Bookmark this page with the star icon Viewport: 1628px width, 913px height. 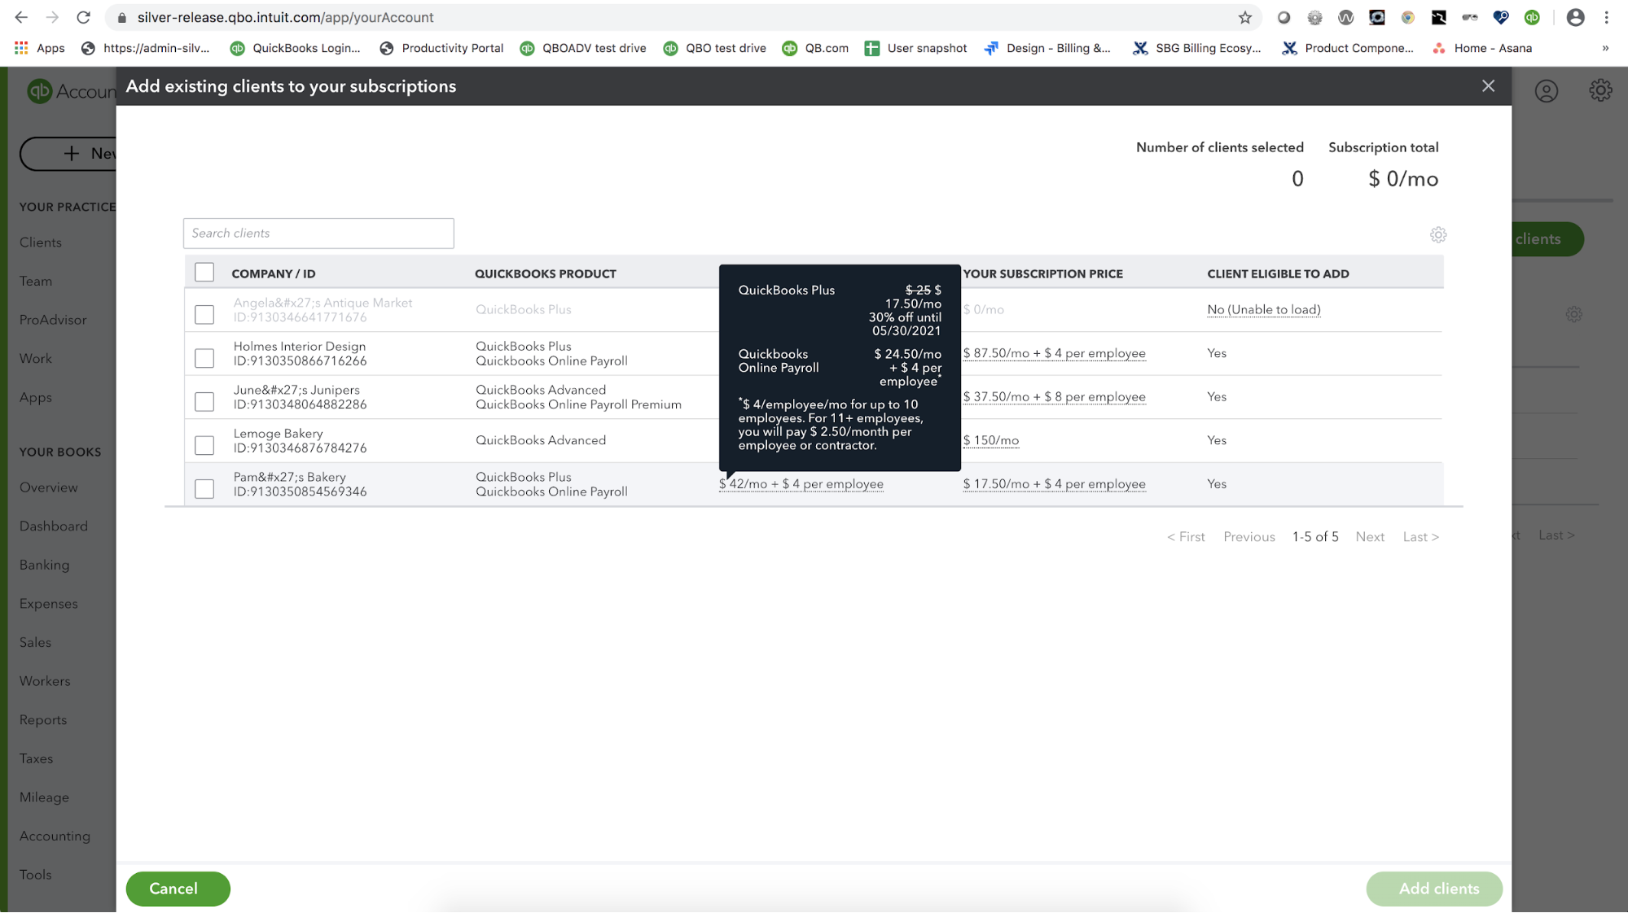(x=1245, y=17)
